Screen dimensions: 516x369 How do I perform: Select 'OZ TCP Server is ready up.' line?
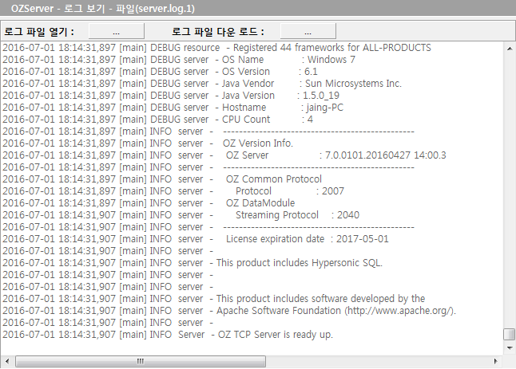click(x=168, y=334)
